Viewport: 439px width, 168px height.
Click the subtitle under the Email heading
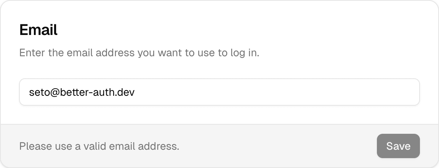[x=139, y=52]
